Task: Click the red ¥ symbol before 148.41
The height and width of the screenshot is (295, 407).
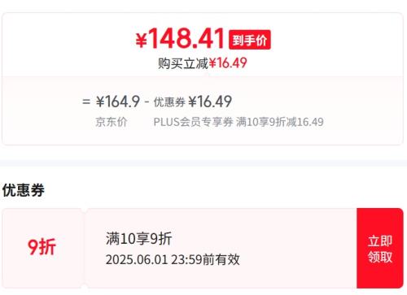Action: [x=142, y=41]
